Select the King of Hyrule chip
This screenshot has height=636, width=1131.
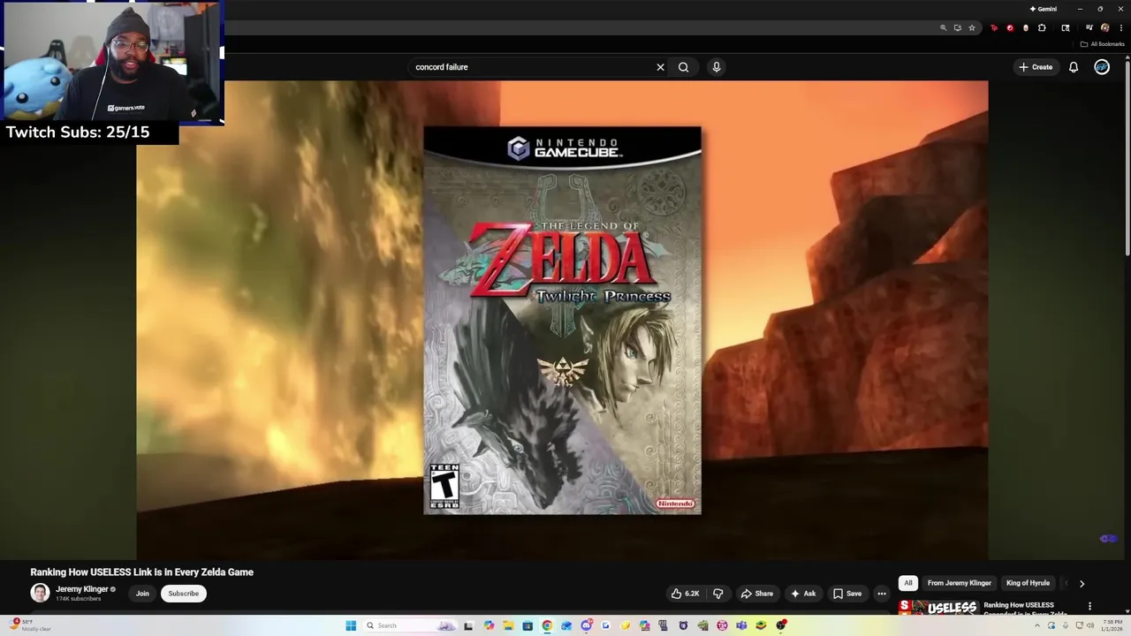click(x=1028, y=583)
